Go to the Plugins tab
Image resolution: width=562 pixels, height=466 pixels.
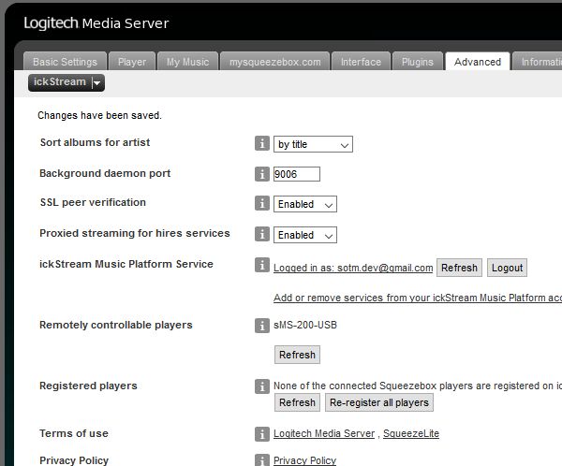point(417,62)
